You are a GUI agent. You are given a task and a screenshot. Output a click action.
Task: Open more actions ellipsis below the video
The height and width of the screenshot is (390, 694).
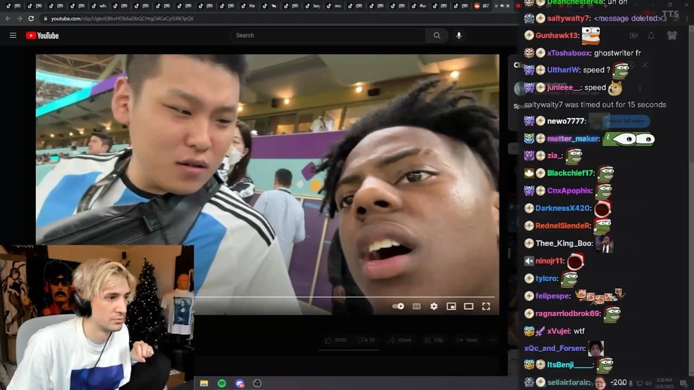492,340
